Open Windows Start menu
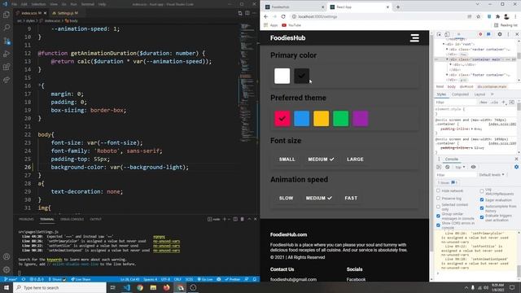 coord(7,287)
